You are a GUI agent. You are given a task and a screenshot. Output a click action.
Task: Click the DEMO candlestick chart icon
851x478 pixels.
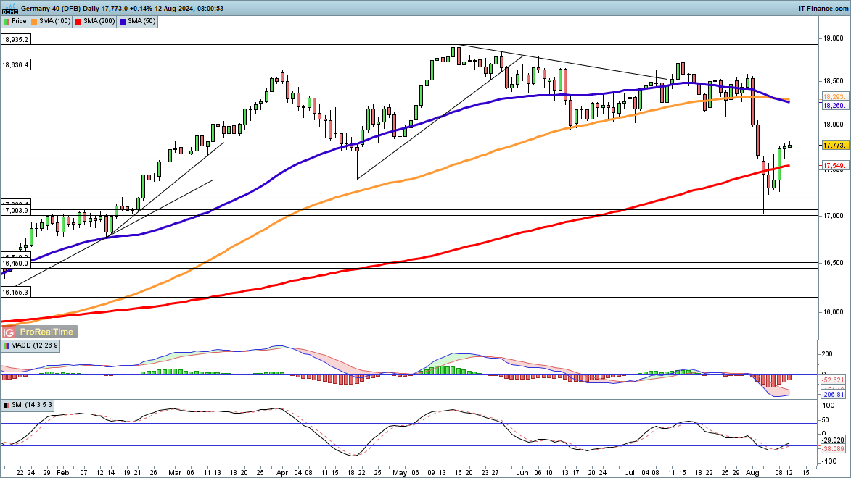[x=9, y=8]
